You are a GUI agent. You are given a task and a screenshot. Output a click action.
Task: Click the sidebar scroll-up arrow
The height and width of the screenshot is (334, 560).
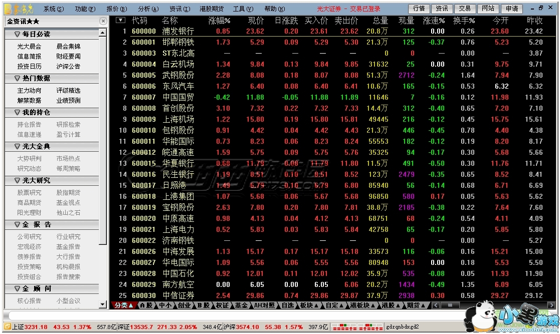(x=103, y=33)
